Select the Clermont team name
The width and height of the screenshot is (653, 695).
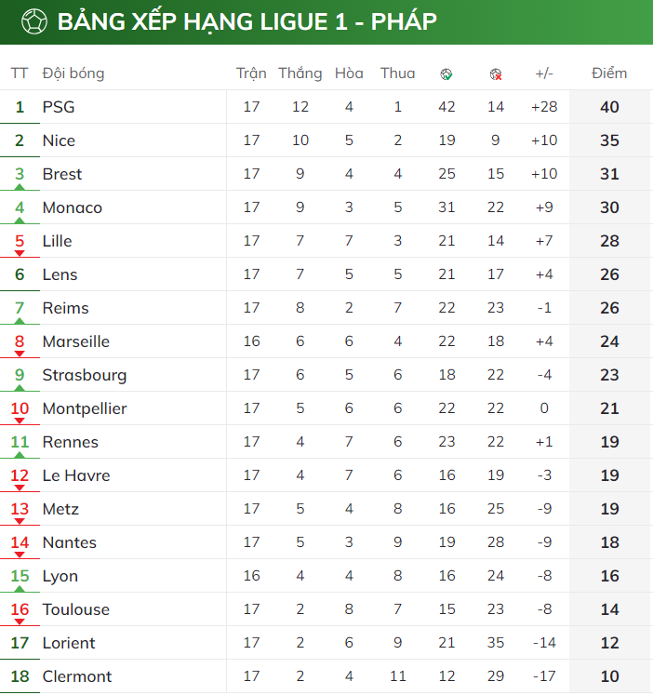pos(77,676)
